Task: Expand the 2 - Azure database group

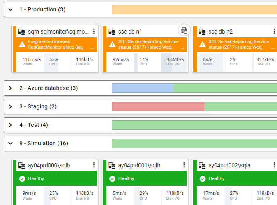Action: pyautogui.click(x=10, y=88)
